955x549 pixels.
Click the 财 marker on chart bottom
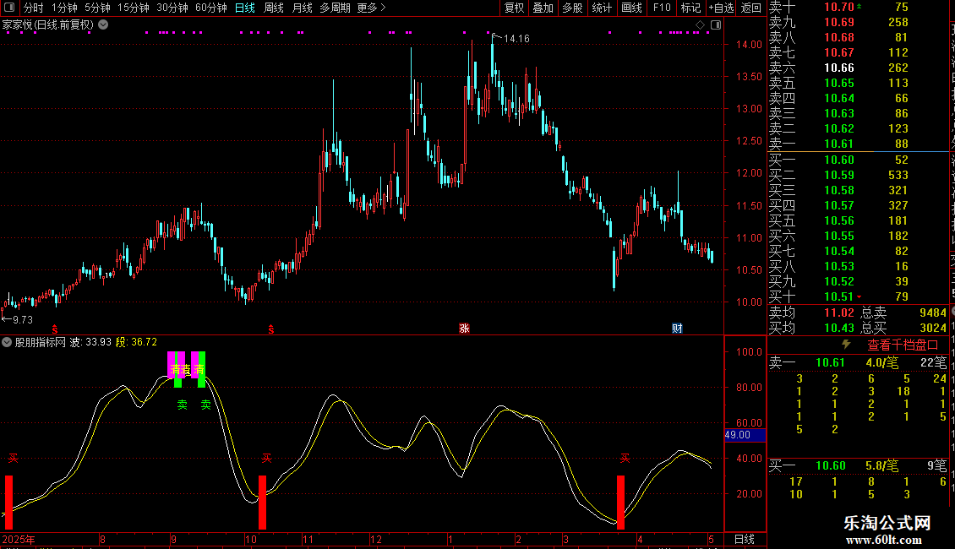coord(677,328)
